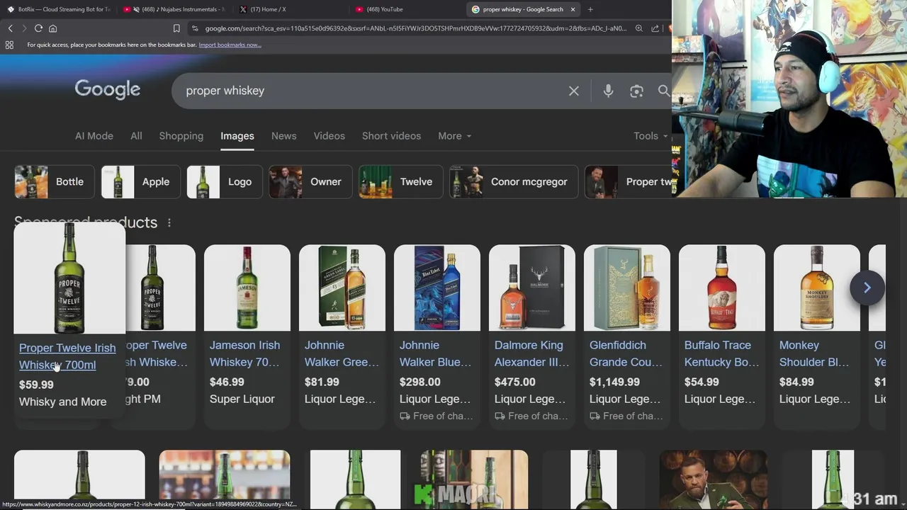
Task: Open the Shopping results tab
Action: (181, 136)
